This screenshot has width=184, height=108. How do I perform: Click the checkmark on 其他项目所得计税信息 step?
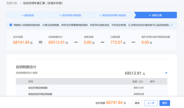click(101, 15)
